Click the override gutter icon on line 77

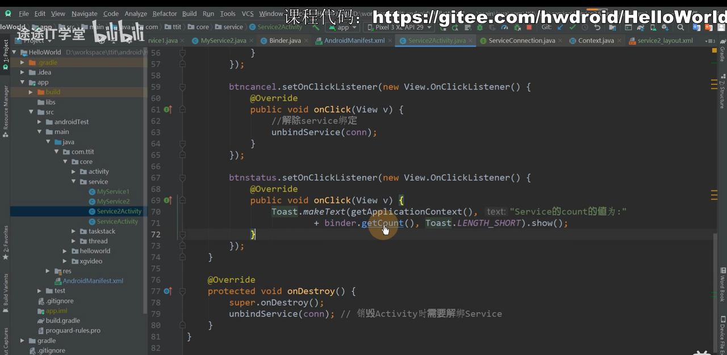point(168,291)
